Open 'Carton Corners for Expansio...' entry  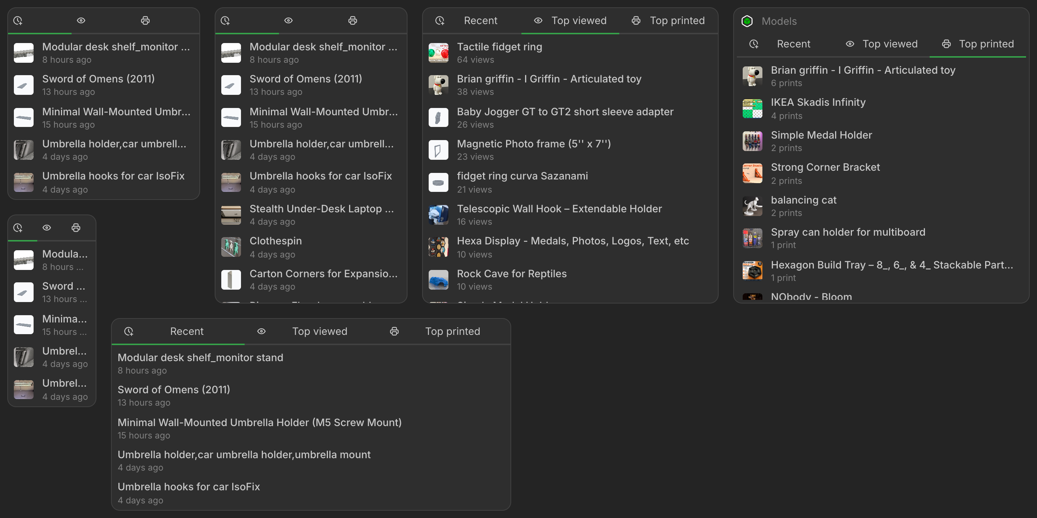click(x=311, y=280)
